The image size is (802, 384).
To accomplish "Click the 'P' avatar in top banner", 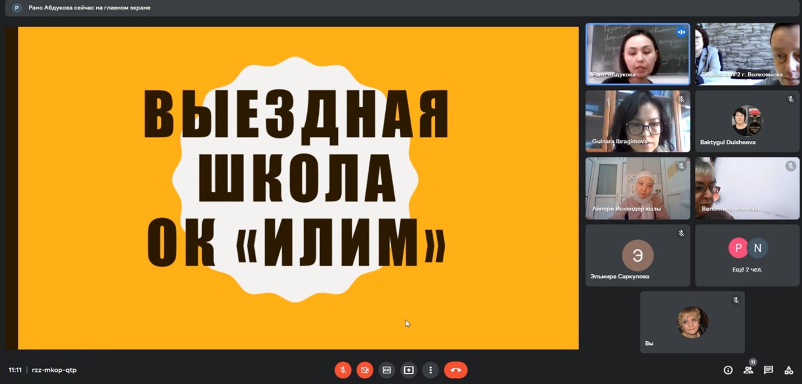I will pyautogui.click(x=16, y=8).
